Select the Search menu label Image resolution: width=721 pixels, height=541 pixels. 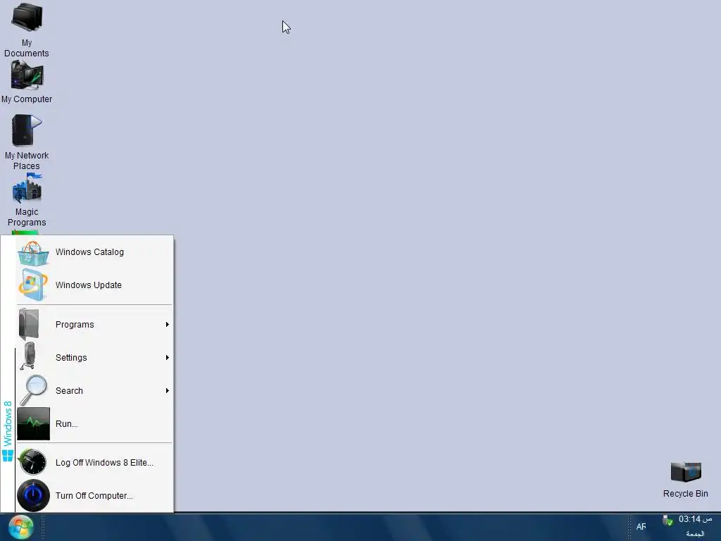point(70,390)
